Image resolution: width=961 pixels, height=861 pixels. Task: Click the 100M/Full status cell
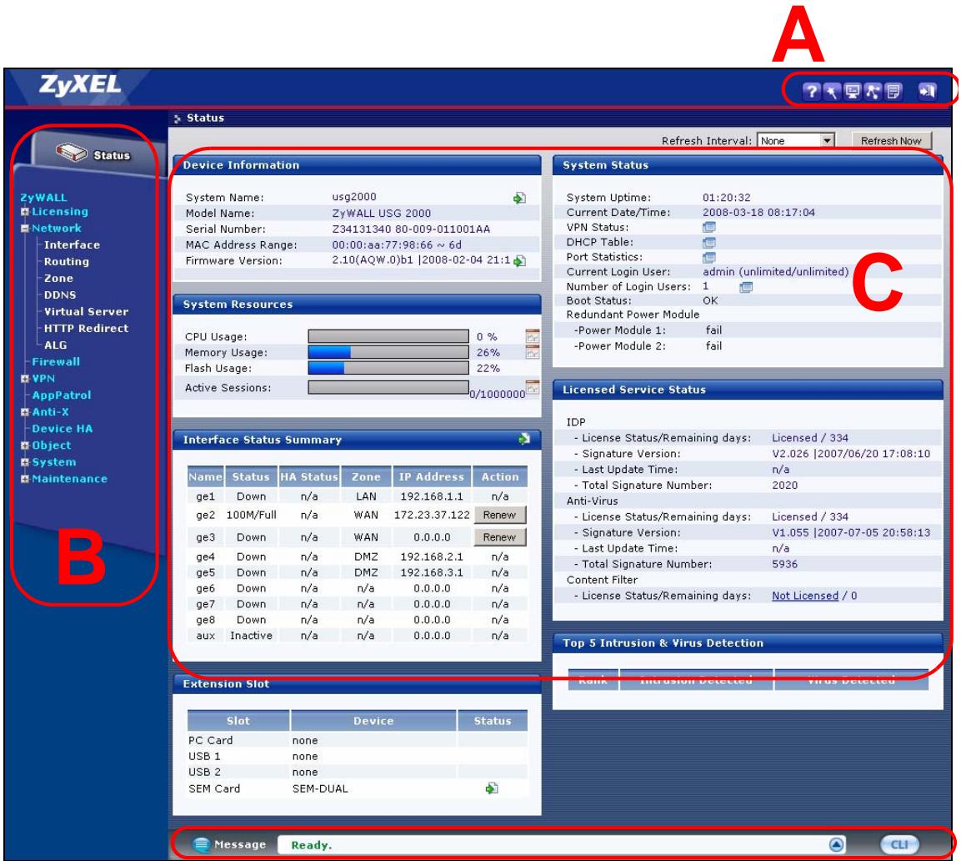point(251,515)
